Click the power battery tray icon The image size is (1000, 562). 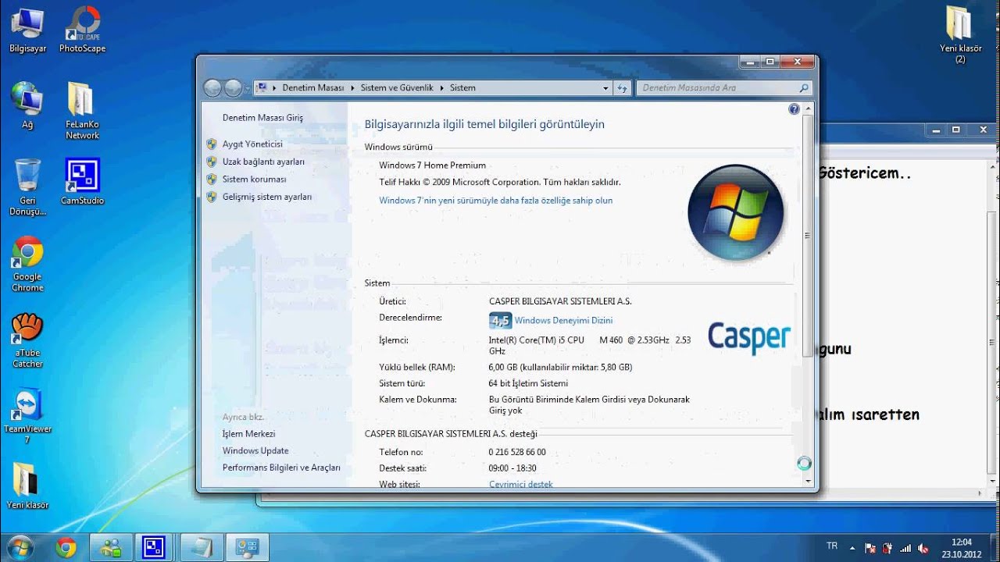pos(887,548)
